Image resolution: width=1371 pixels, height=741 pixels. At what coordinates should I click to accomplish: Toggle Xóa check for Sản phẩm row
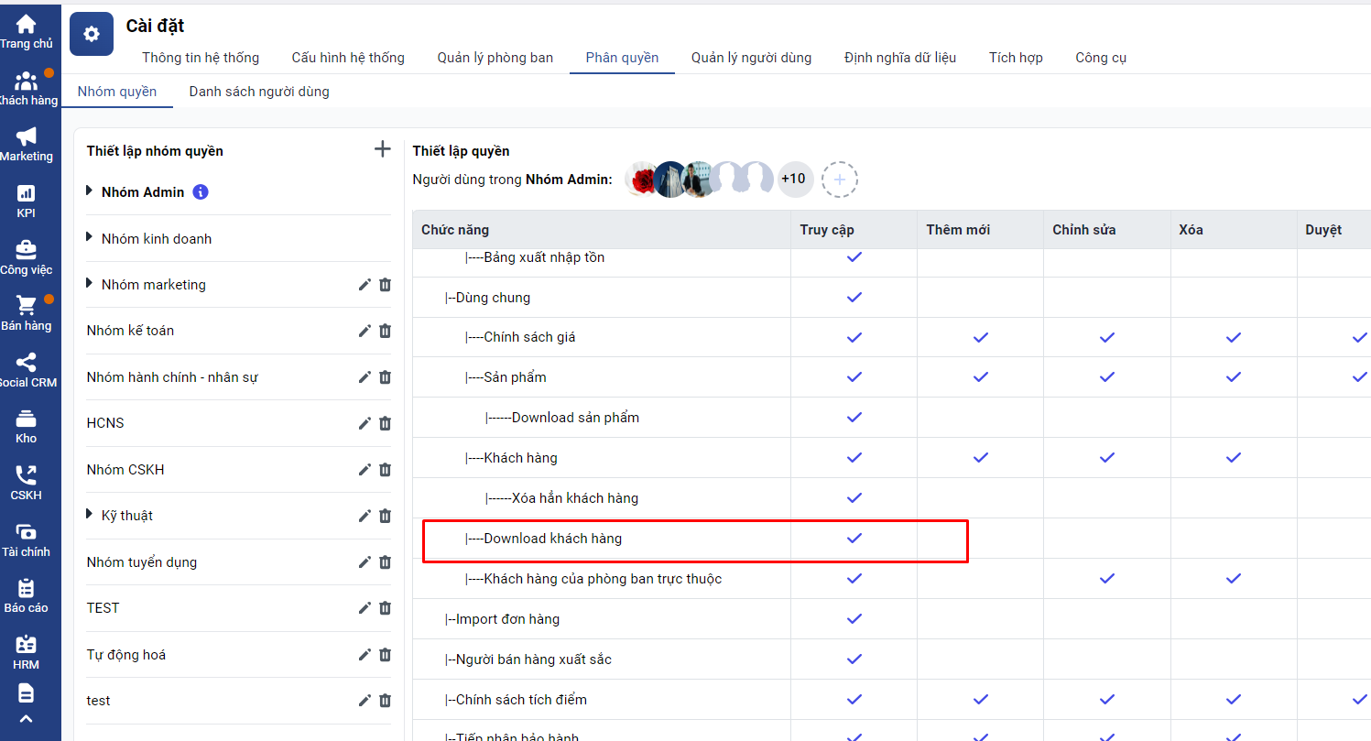click(1234, 377)
